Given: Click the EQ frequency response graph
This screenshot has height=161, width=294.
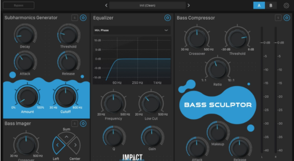Looking at the screenshot, I should click(132, 60).
